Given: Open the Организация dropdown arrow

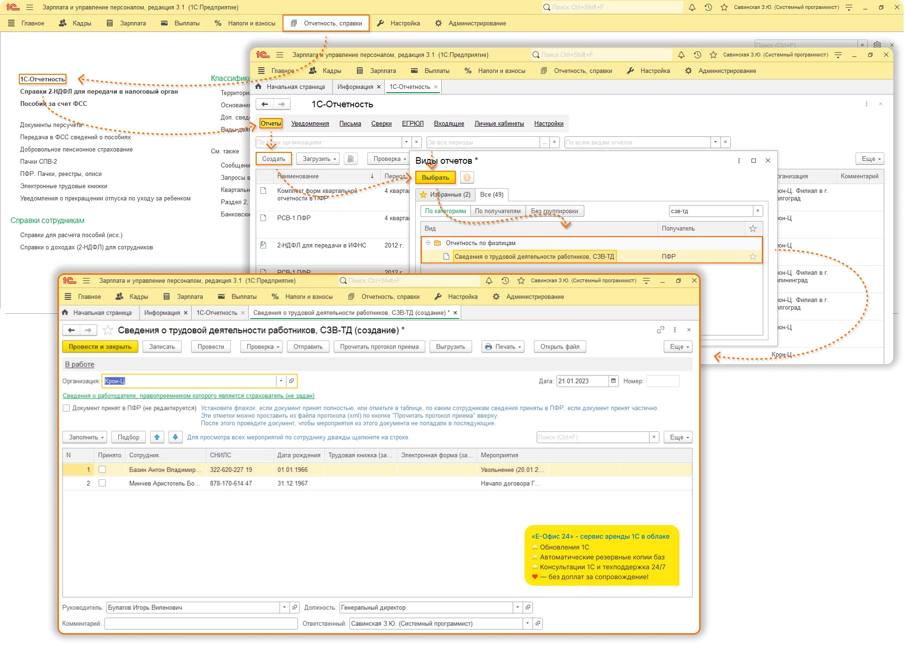Looking at the screenshot, I should [281, 381].
